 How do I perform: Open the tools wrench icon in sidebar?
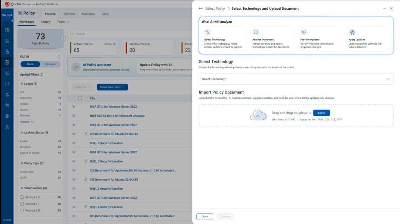[7, 105]
